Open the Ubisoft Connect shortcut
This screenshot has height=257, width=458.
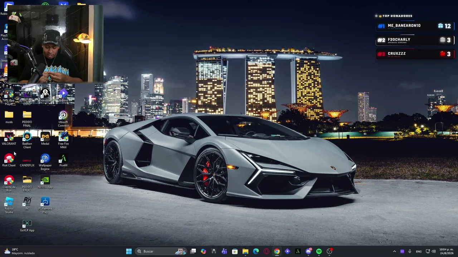point(63,119)
